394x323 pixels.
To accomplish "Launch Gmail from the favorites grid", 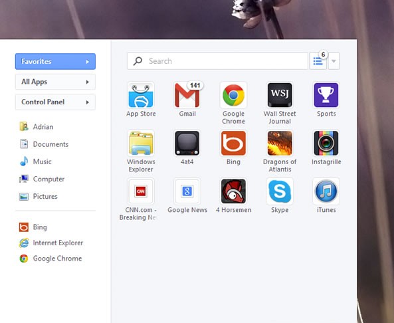I will coord(187,95).
